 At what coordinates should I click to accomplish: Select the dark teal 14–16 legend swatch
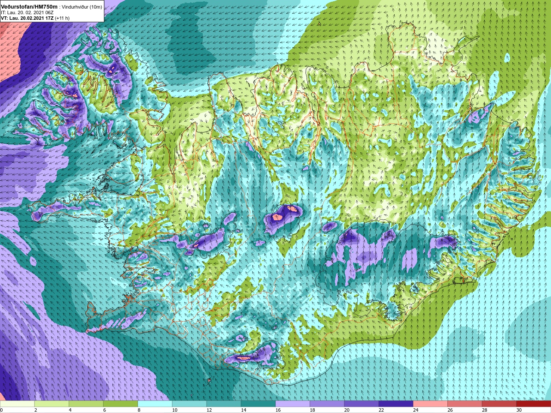[x=258, y=404]
